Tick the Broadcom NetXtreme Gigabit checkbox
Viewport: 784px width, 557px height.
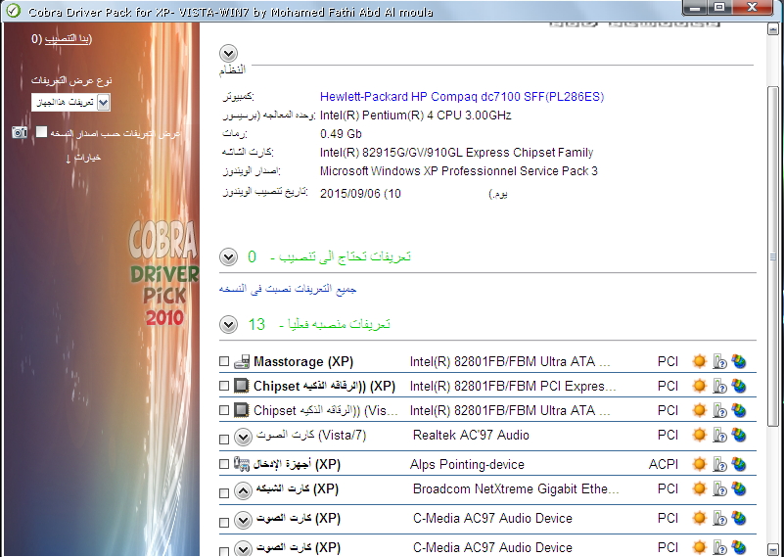(224, 493)
